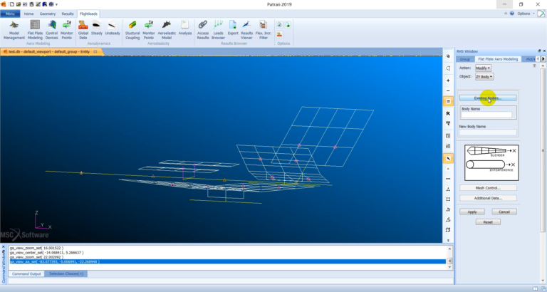Viewport: 547px width, 292px height.
Task: Open Model Management in Aero Modeling
Action: point(14,30)
